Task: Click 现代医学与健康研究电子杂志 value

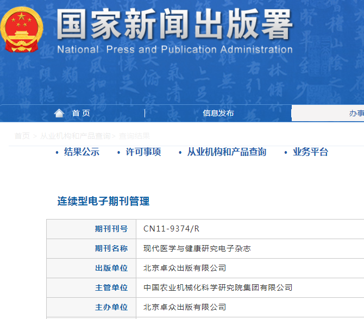Action: pyautogui.click(x=197, y=248)
